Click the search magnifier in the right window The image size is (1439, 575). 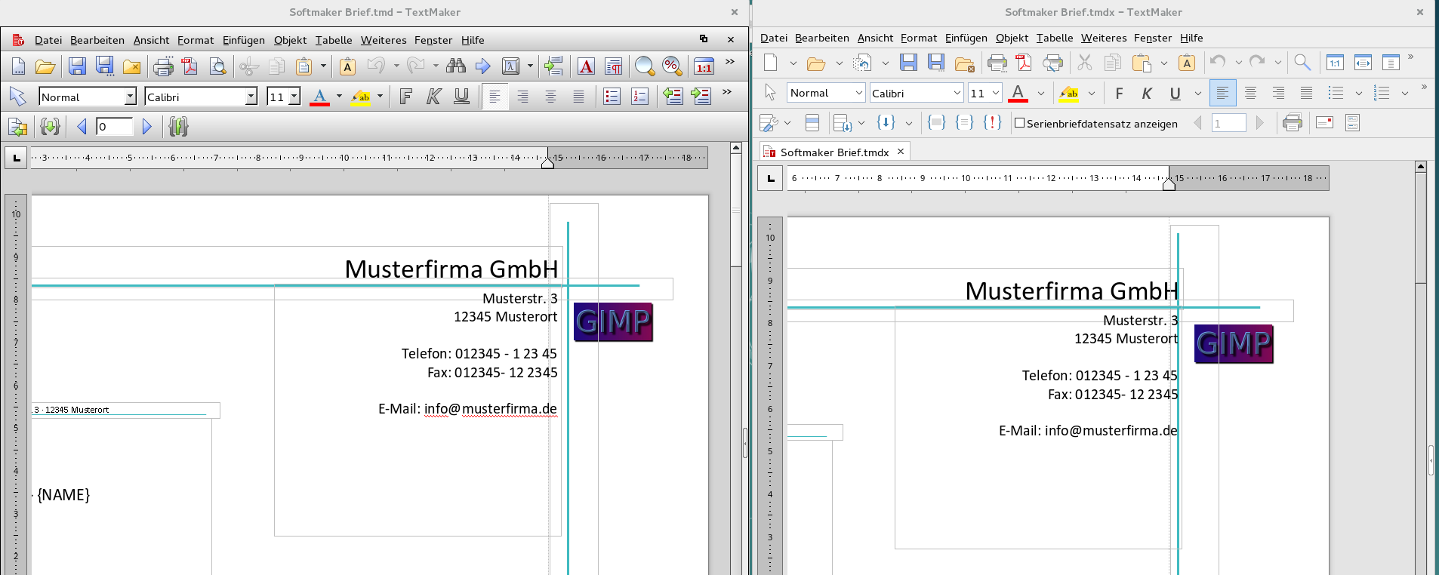(x=1302, y=62)
